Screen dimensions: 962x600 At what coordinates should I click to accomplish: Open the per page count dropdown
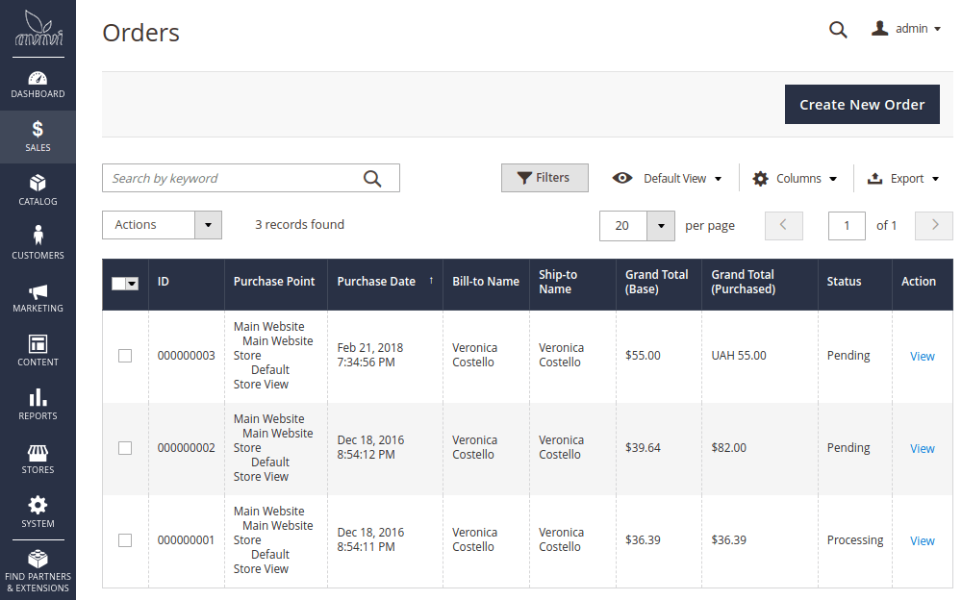tap(661, 226)
